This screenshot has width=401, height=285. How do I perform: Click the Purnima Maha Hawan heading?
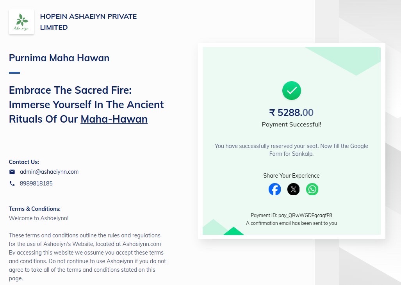coord(59,58)
